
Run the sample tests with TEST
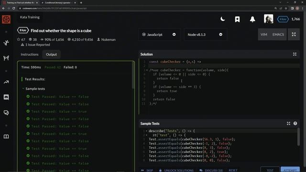coord(270,170)
